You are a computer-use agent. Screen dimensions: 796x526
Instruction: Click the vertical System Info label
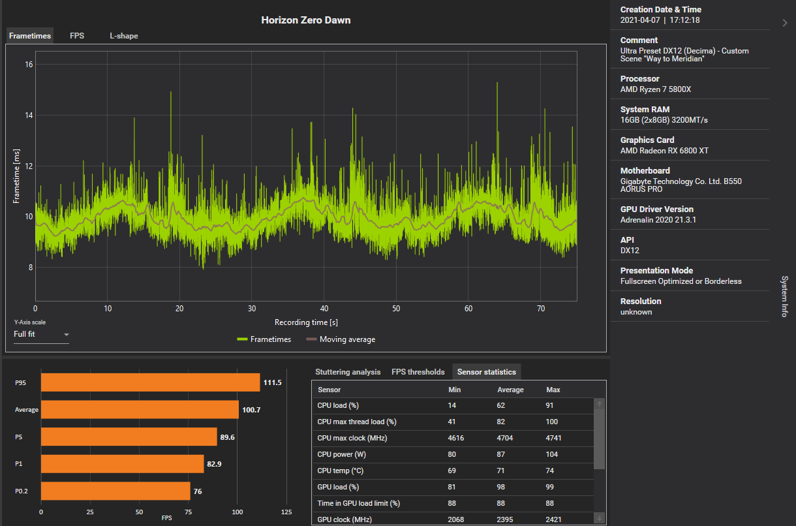point(784,296)
